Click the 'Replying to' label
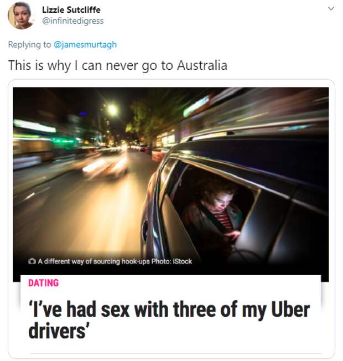343x361 pixels. point(29,44)
